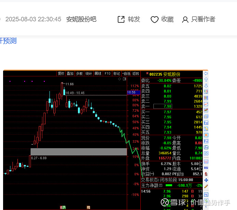Click the 14:56 trade tick row
The width and height of the screenshot is (237, 210).
[172, 191]
